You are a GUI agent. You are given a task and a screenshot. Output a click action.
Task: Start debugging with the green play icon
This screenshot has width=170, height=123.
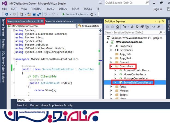pyautogui.click(x=64, y=14)
